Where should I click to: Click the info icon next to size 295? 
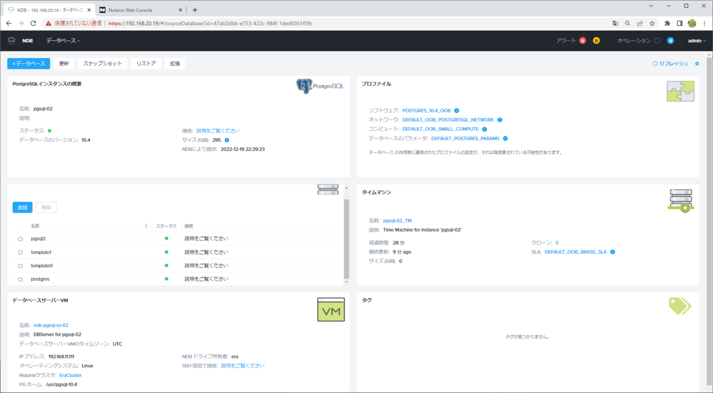227,140
